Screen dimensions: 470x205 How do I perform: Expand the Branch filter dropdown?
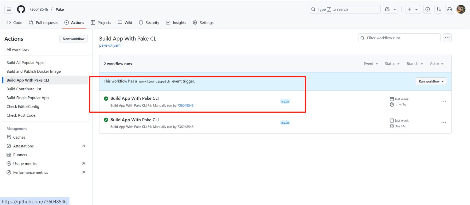tap(415, 64)
